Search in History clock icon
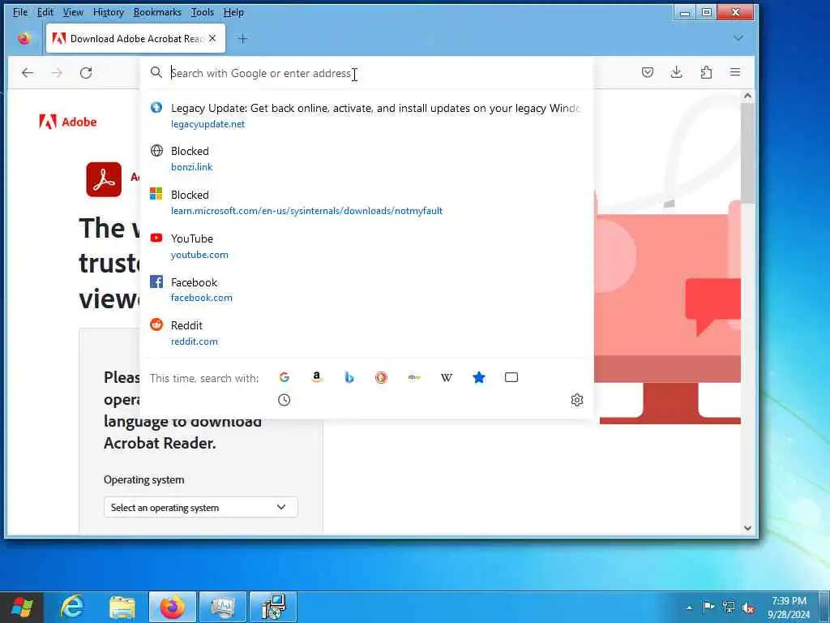830x623 pixels. point(285,400)
